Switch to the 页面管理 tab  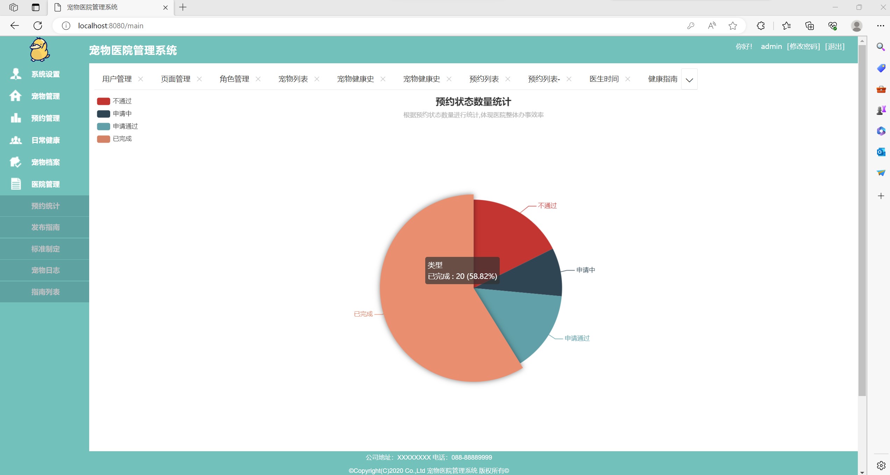point(176,79)
